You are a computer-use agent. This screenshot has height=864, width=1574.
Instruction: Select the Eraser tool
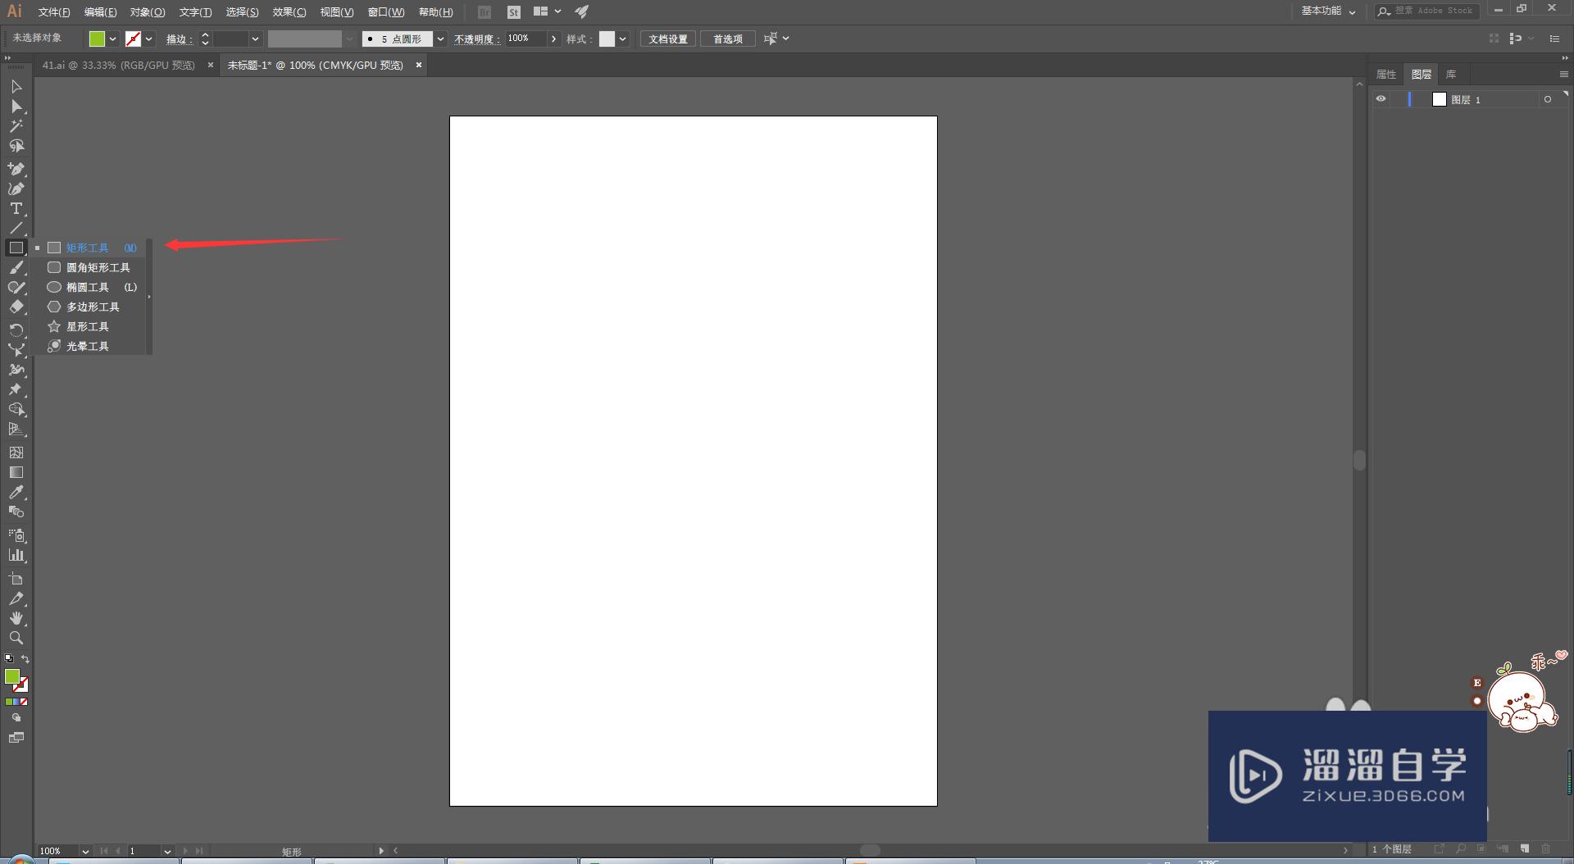[x=16, y=307]
